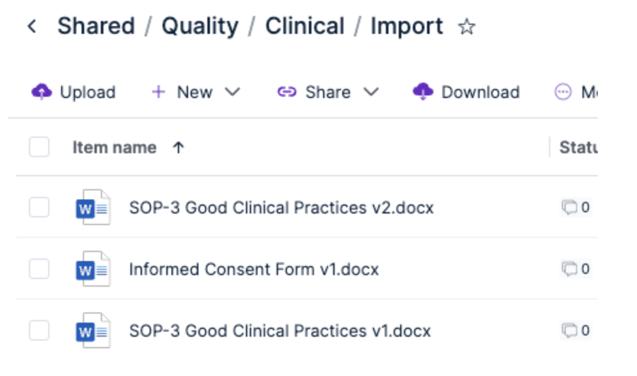The height and width of the screenshot is (376, 637).
Task: Expand the Share dropdown chevron
Action: (x=371, y=92)
